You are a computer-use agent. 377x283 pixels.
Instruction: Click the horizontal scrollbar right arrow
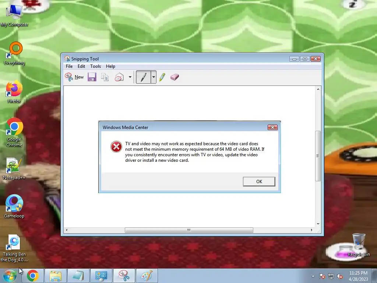311,230
